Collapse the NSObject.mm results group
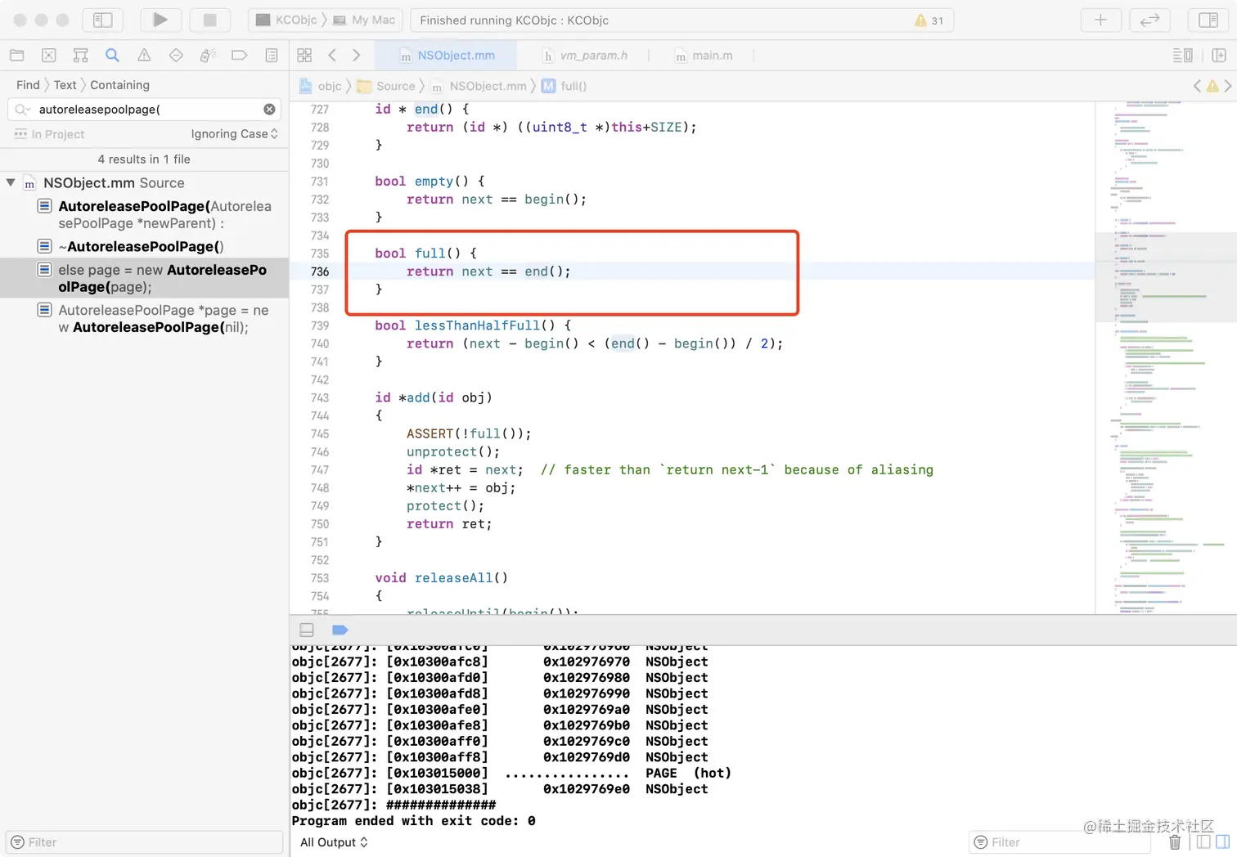The height and width of the screenshot is (857, 1237). (x=11, y=183)
